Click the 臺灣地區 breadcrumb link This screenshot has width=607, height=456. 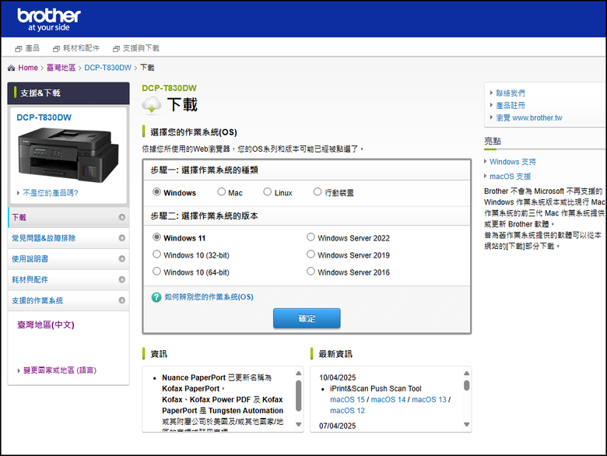(61, 68)
